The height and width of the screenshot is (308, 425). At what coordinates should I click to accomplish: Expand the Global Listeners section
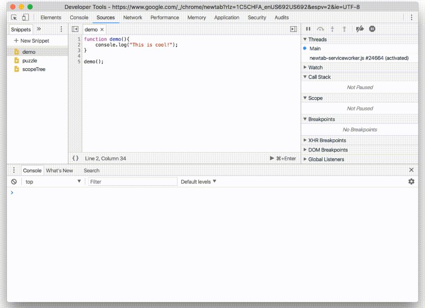(x=305, y=159)
